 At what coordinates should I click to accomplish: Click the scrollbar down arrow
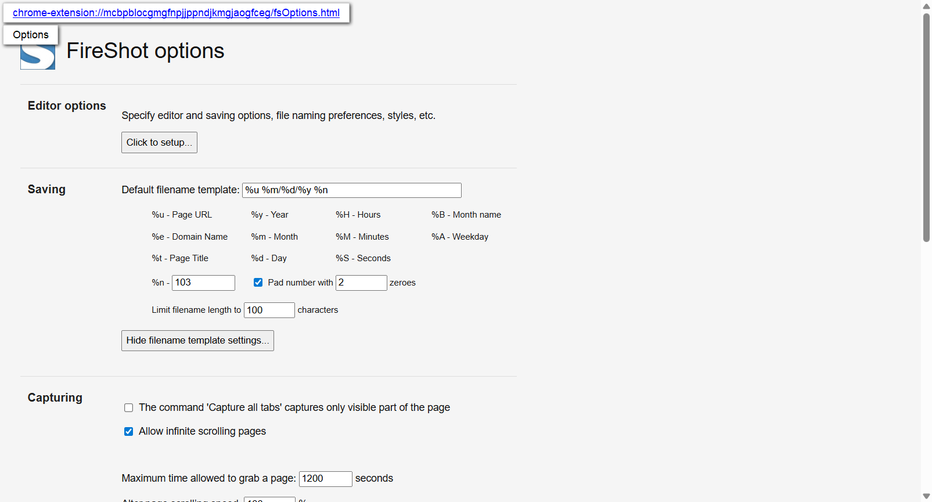click(926, 496)
